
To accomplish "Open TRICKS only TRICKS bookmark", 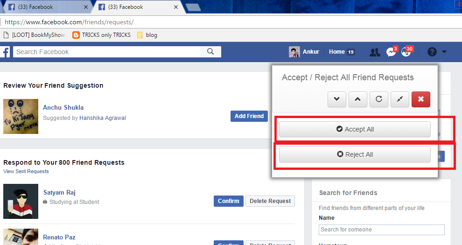I will [101, 35].
